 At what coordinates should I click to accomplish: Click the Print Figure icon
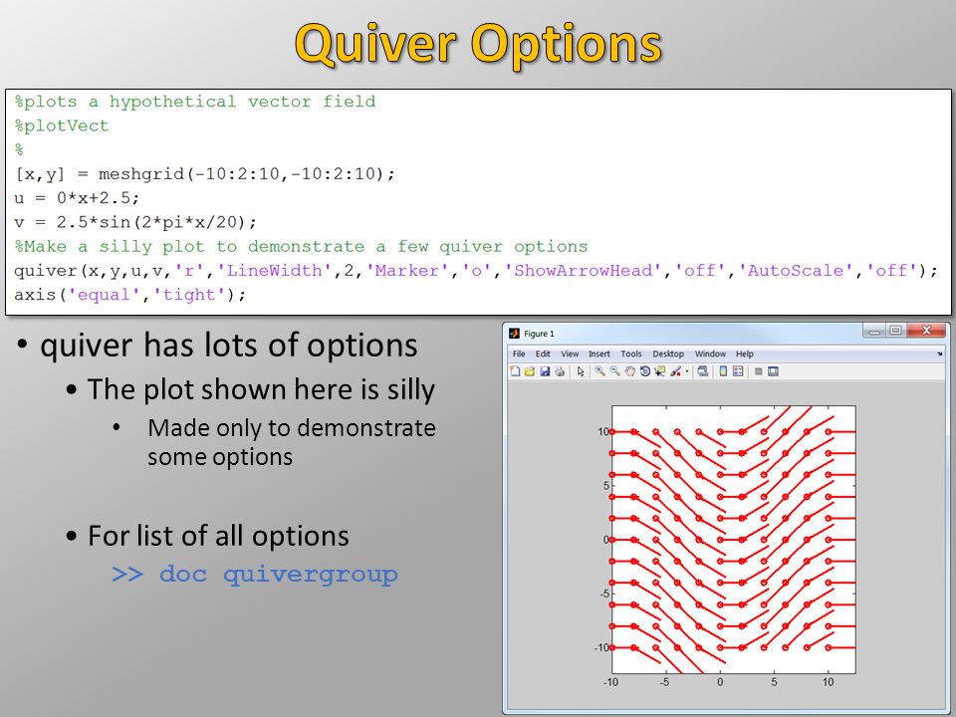tap(560, 371)
